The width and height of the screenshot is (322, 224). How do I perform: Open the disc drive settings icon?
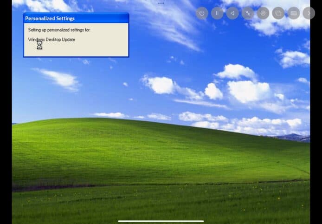click(263, 13)
